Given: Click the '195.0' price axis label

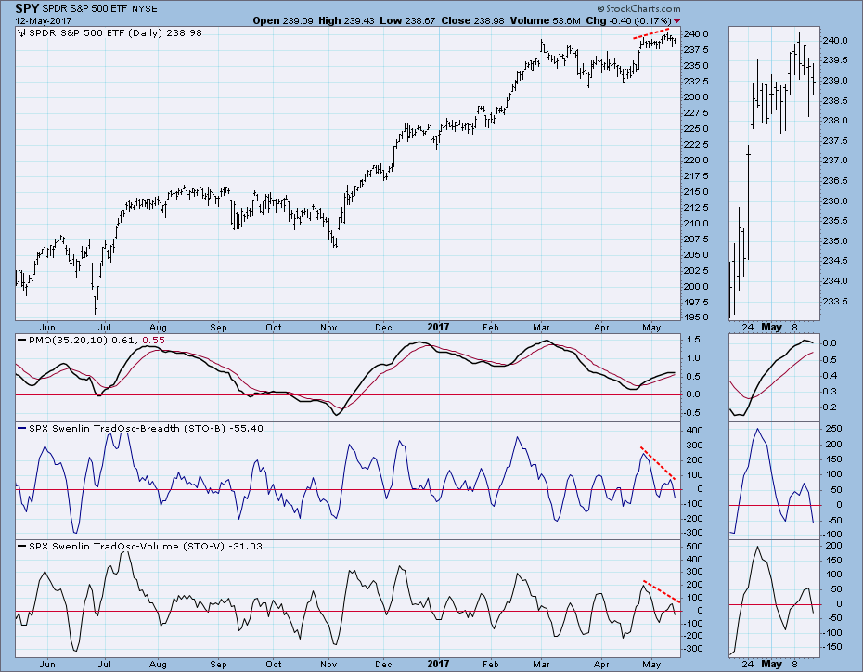Looking at the screenshot, I should (697, 317).
